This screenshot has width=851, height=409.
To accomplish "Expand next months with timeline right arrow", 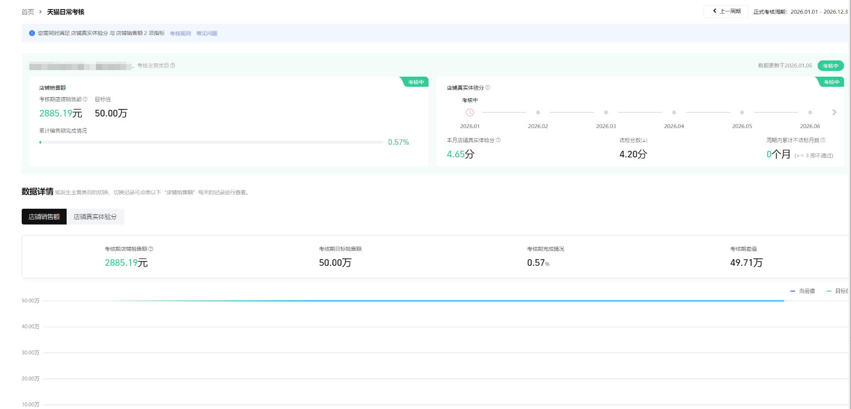I will [834, 112].
